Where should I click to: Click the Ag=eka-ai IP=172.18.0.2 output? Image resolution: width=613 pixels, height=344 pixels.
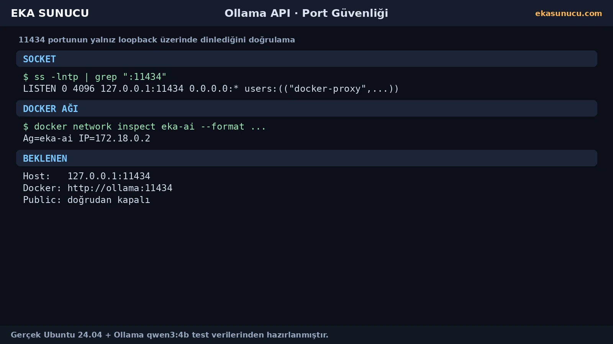click(x=87, y=138)
